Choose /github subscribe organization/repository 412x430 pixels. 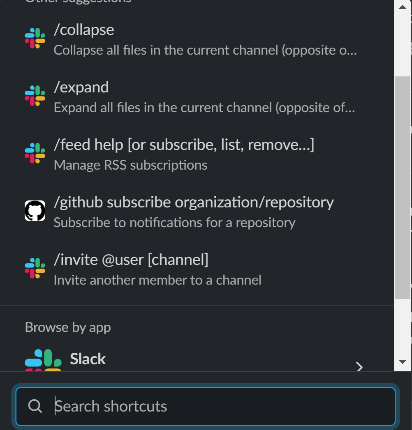pyautogui.click(x=194, y=202)
